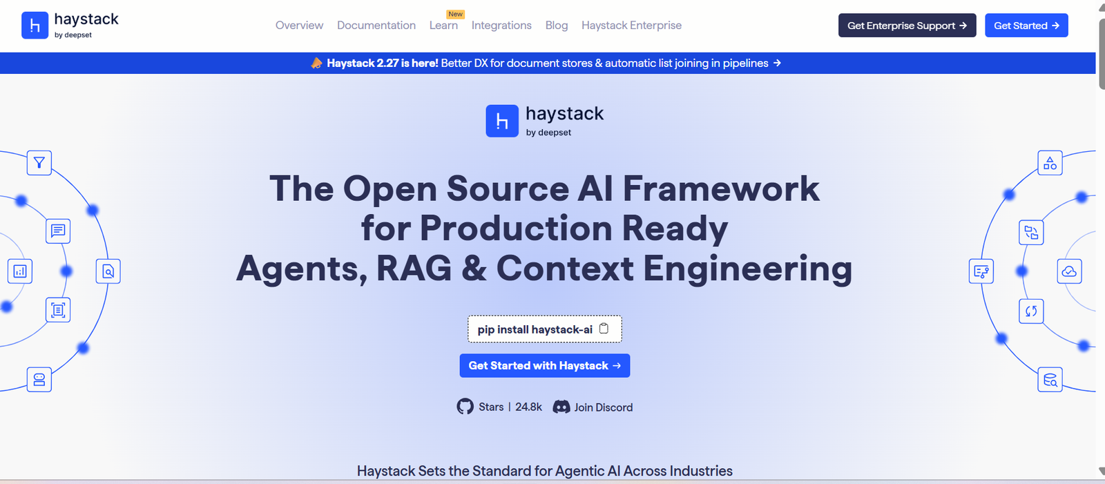The image size is (1105, 484).
Task: Copy the pip install command with the clipboard icon
Action: pyautogui.click(x=604, y=329)
